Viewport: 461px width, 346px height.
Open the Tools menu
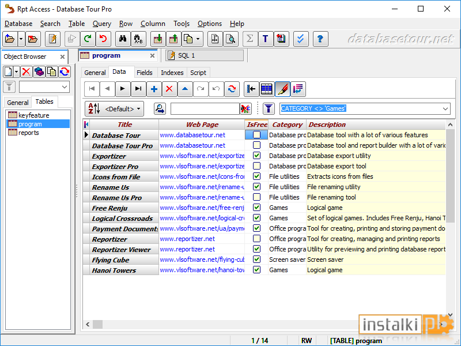(x=182, y=24)
